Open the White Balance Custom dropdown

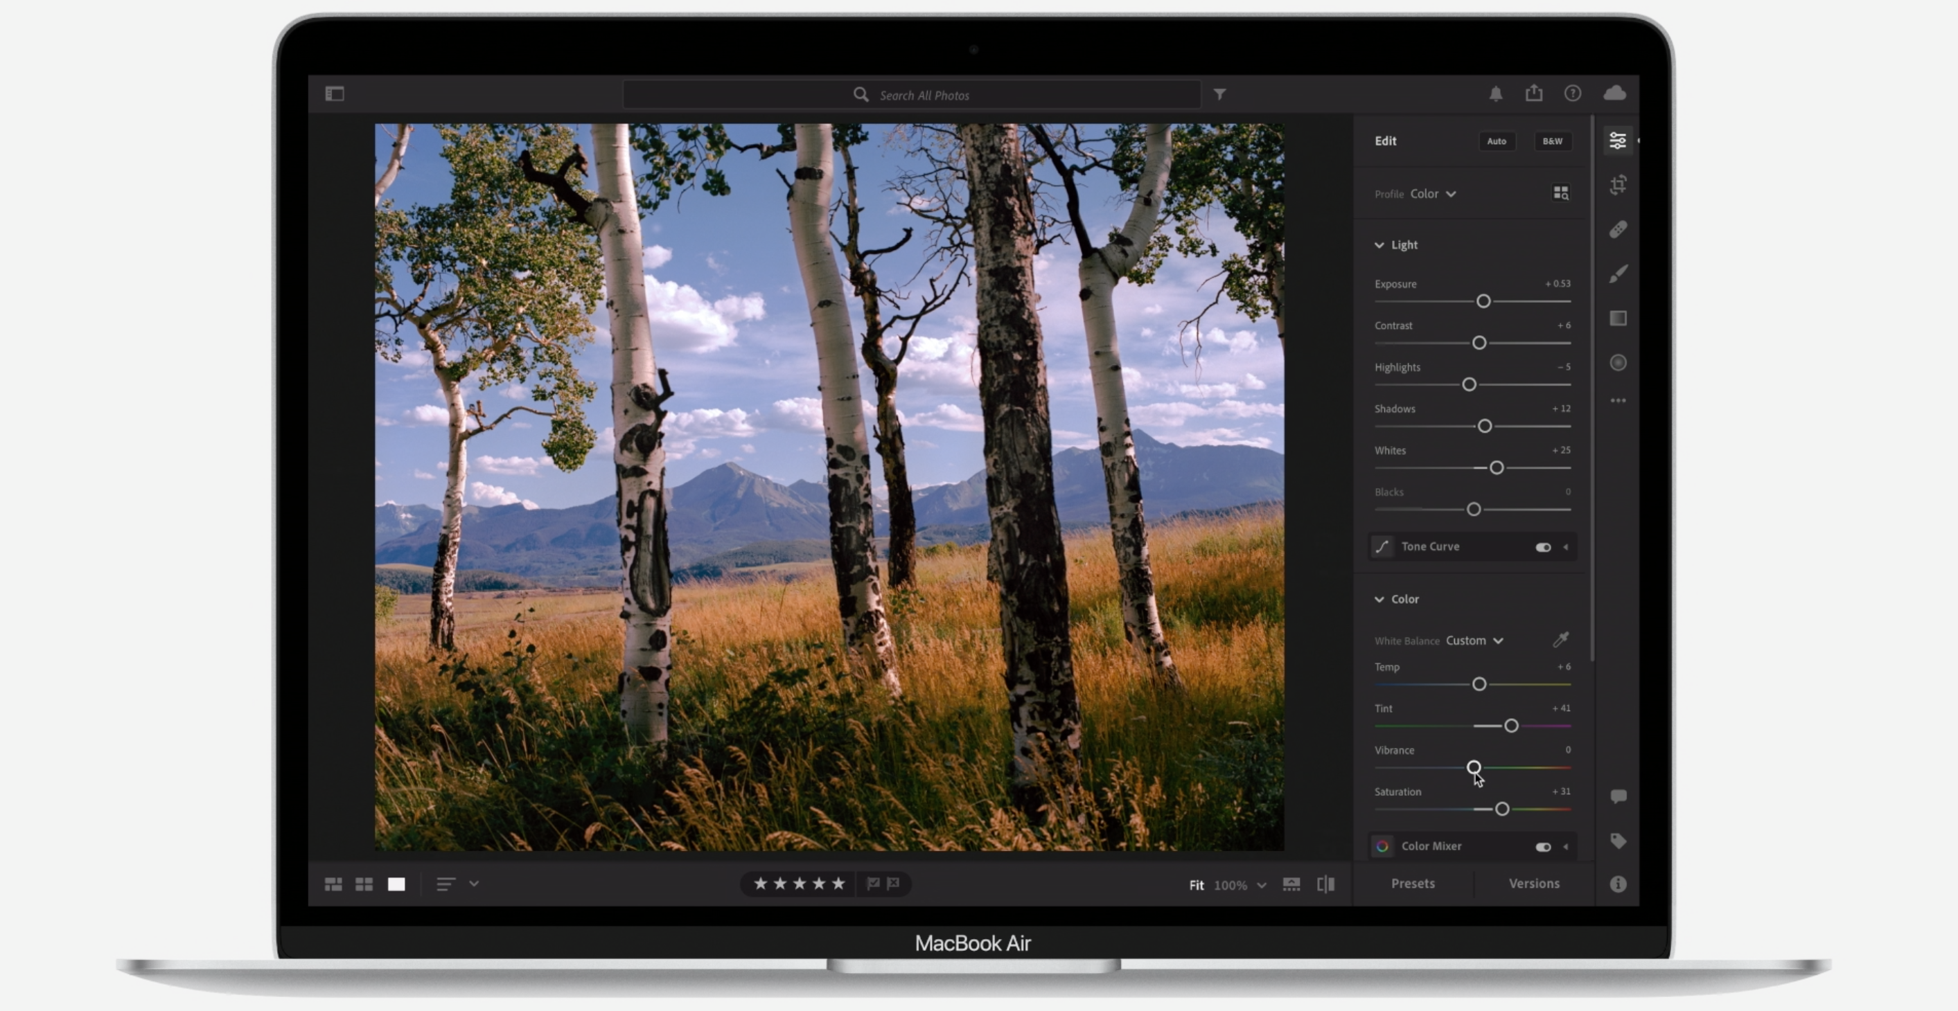click(1474, 641)
